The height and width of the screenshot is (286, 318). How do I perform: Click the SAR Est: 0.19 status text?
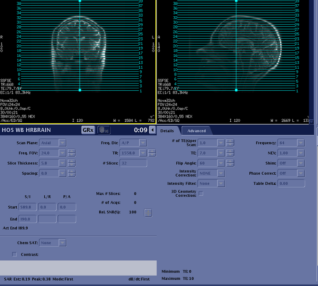(17, 279)
